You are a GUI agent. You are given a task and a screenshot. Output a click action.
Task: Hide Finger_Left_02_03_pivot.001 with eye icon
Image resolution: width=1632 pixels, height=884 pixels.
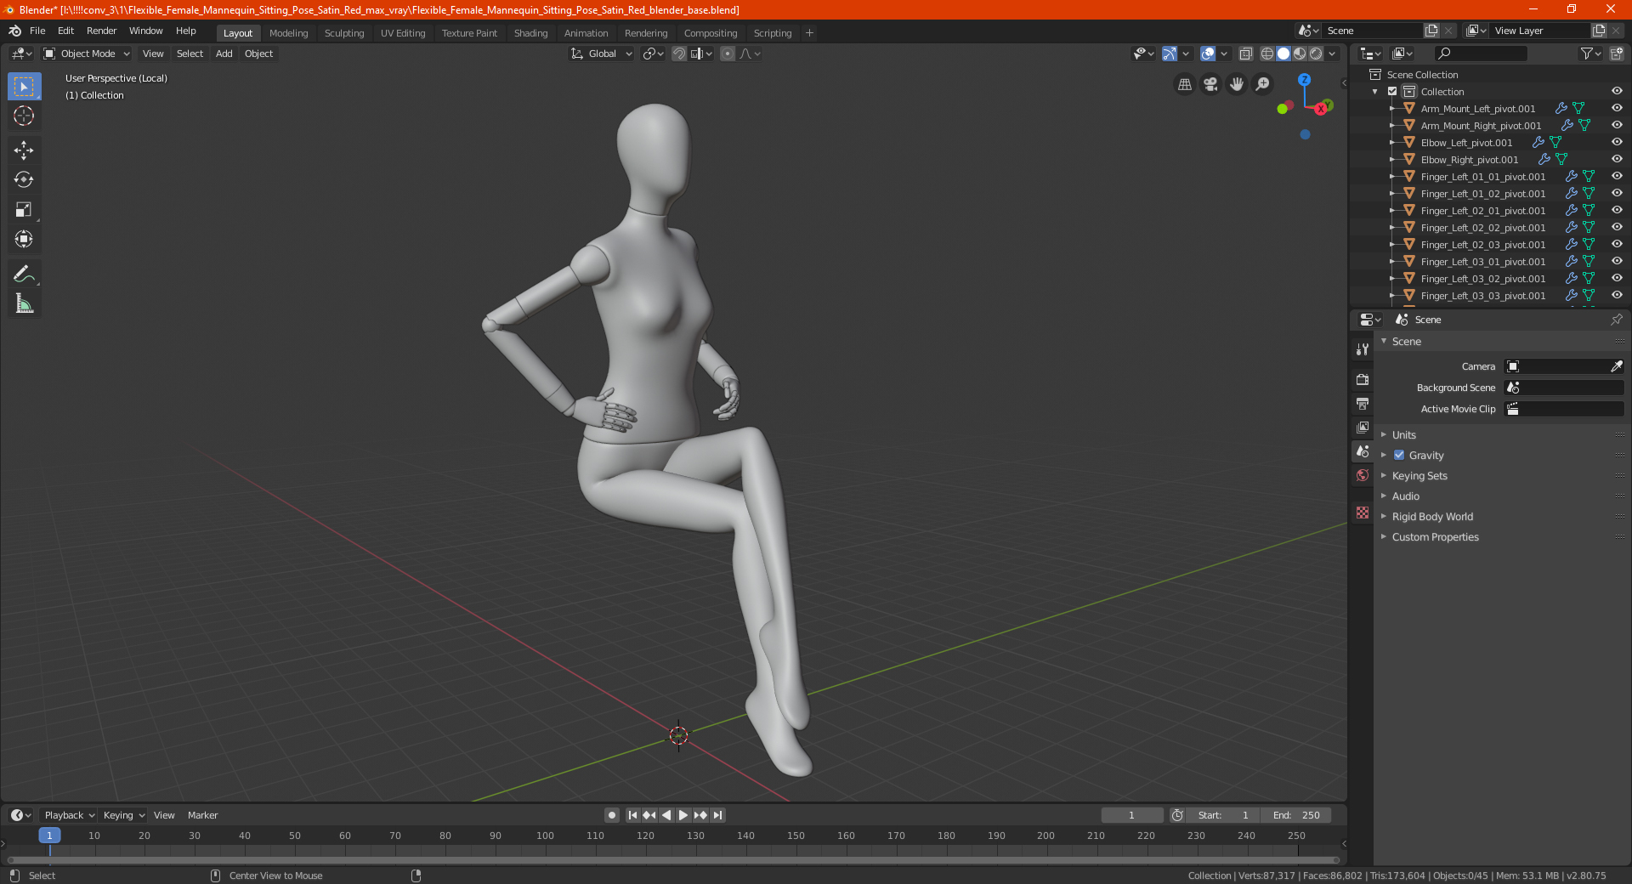point(1617,245)
